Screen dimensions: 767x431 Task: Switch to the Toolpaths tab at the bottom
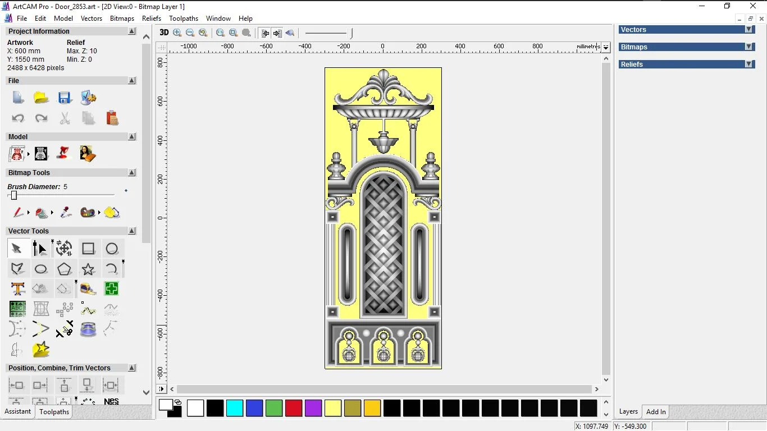click(54, 412)
